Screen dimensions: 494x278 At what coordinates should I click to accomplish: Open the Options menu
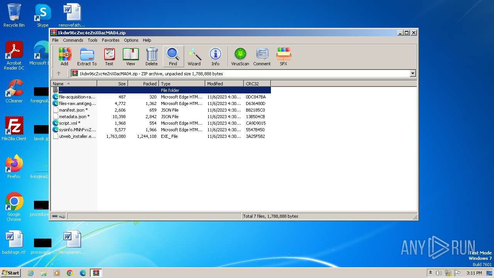pyautogui.click(x=131, y=40)
